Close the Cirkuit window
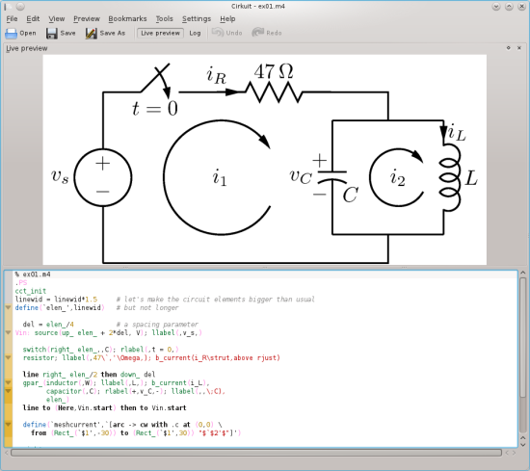This screenshot has height=471, width=530. coord(522,6)
